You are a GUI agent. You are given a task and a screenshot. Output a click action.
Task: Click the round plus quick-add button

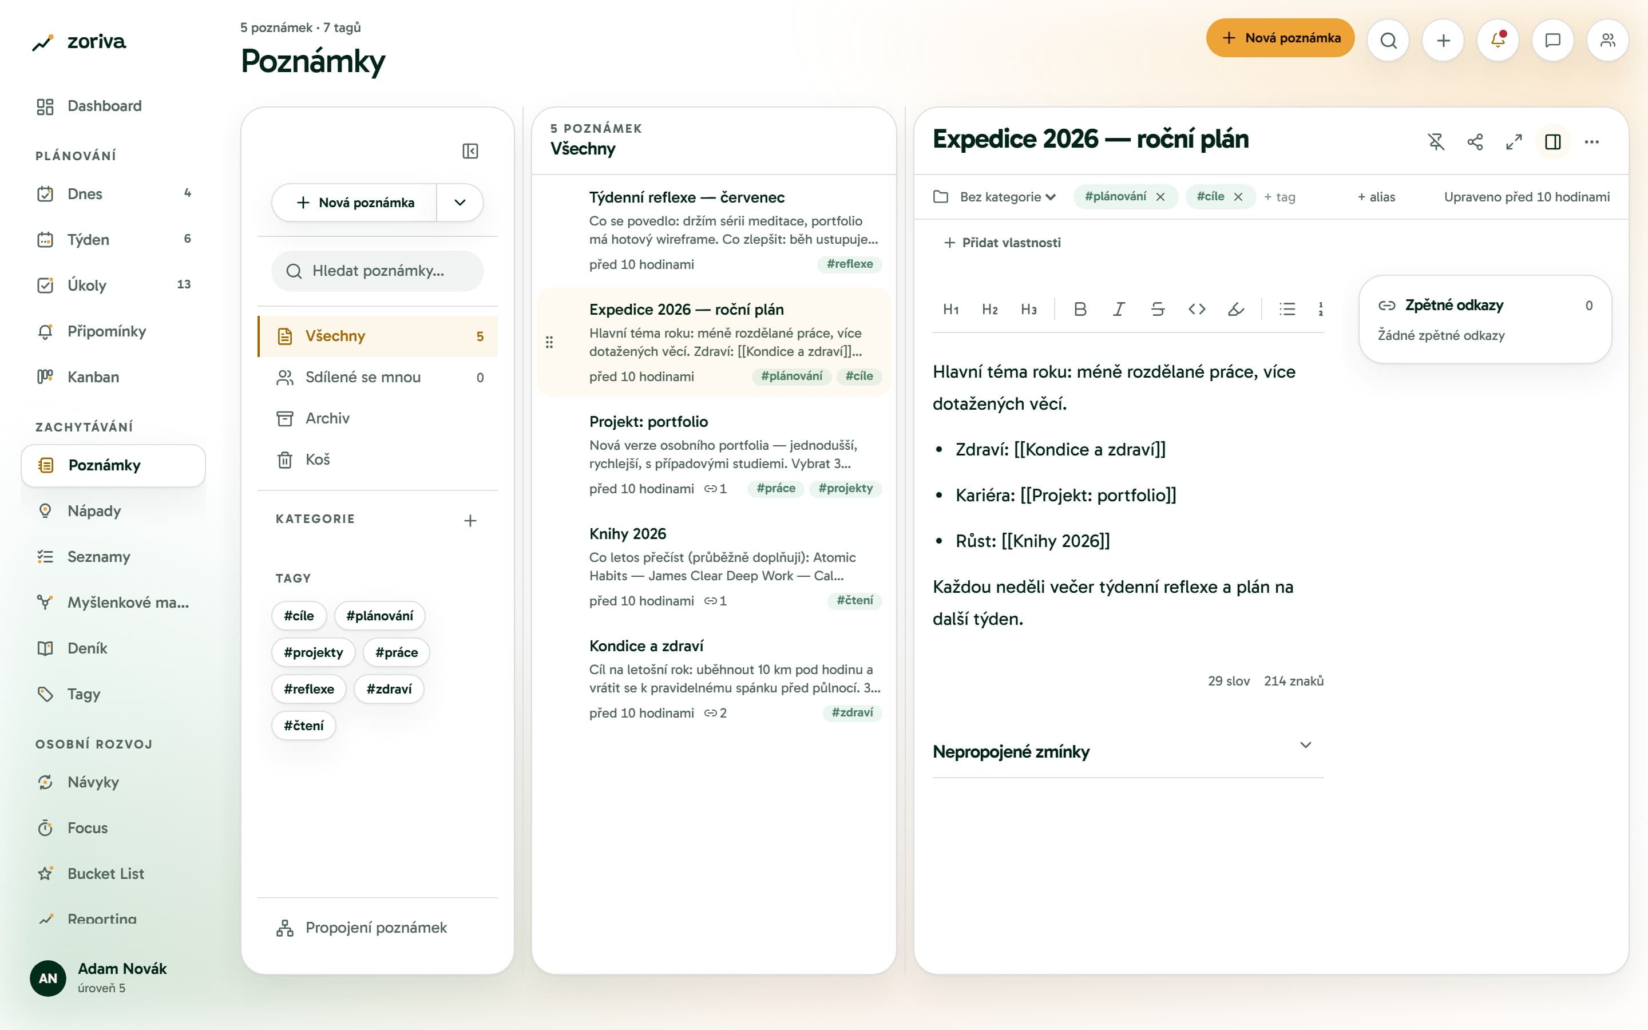(1443, 40)
